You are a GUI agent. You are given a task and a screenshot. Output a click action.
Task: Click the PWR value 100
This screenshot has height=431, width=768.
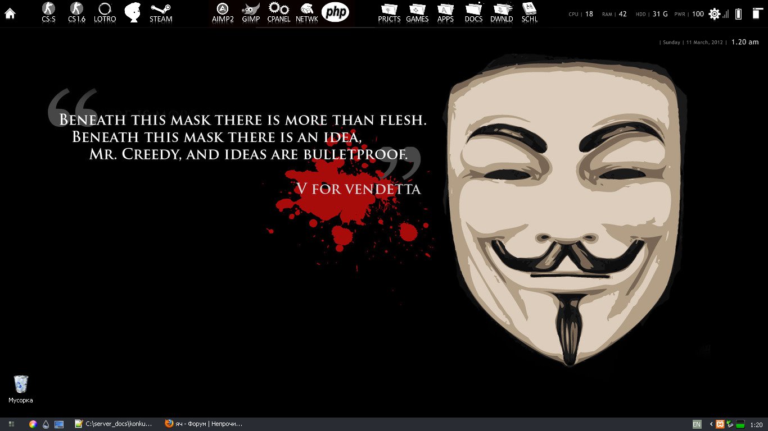pos(698,14)
